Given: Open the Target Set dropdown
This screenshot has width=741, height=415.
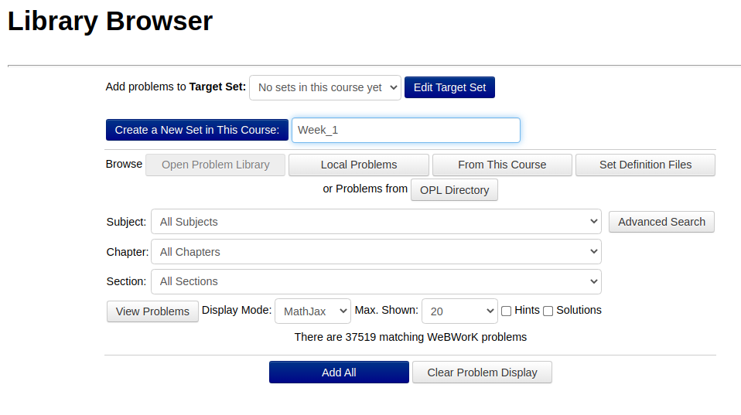Looking at the screenshot, I should (x=325, y=87).
